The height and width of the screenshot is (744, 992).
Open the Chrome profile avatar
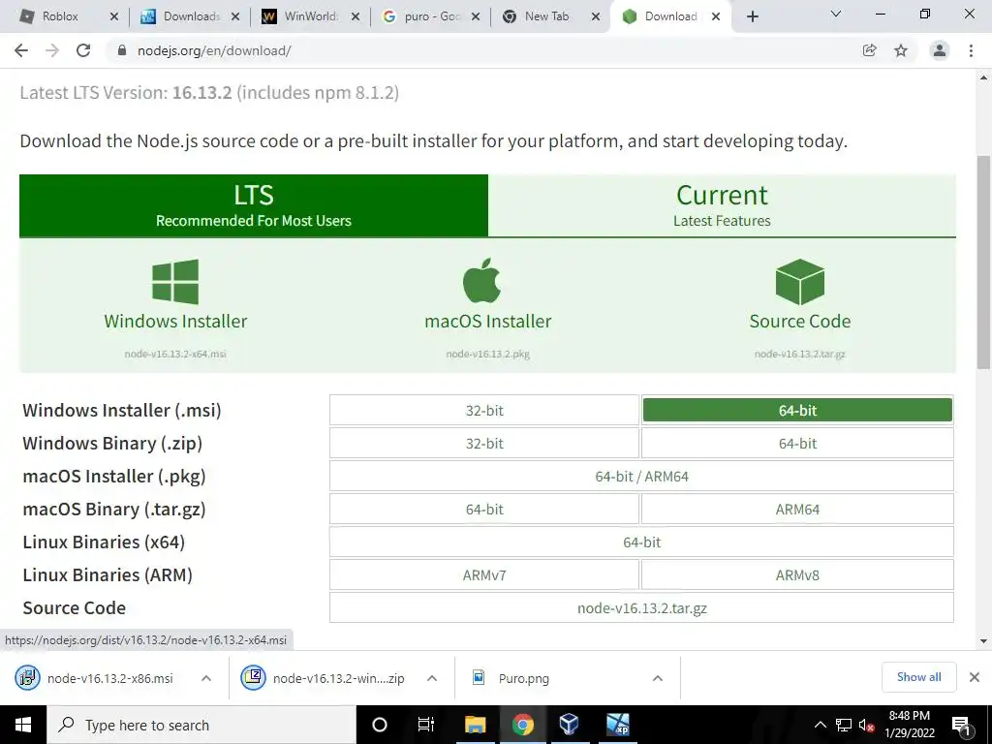[x=940, y=50]
